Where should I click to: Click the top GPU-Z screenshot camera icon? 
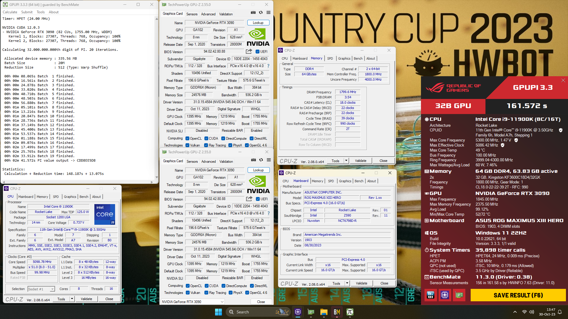[x=253, y=12]
